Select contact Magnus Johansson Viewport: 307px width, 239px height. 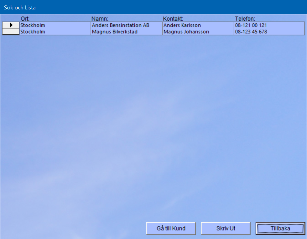pos(198,32)
